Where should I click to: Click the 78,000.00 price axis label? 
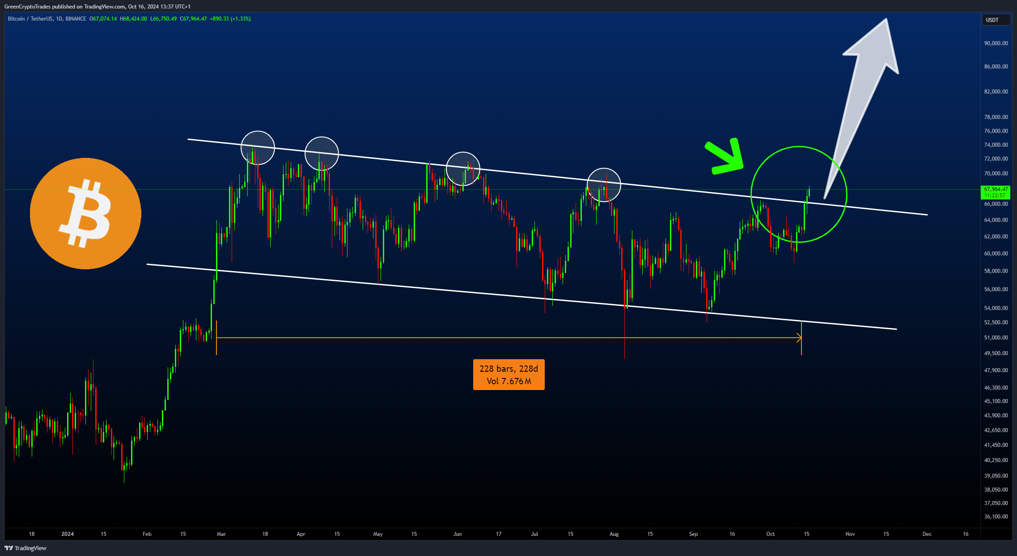[x=996, y=117]
